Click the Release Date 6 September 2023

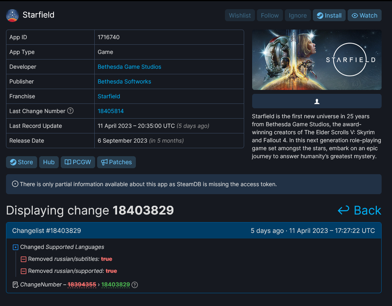(122, 141)
